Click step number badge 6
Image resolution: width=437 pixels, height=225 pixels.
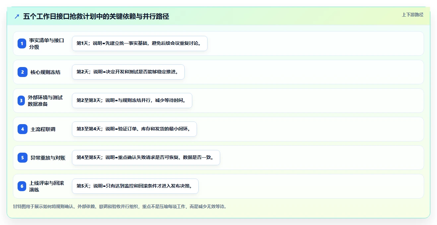22,186
